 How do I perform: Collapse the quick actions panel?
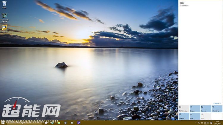[217, 104]
